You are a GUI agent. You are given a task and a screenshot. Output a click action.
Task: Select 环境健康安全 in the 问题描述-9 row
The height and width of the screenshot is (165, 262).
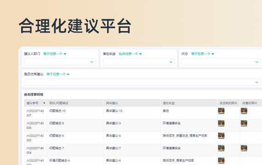point(172,123)
